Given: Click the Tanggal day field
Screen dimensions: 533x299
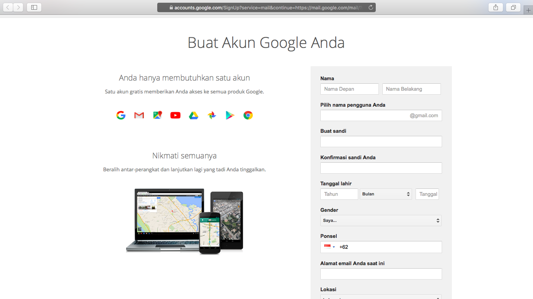Looking at the screenshot, I should (427, 194).
